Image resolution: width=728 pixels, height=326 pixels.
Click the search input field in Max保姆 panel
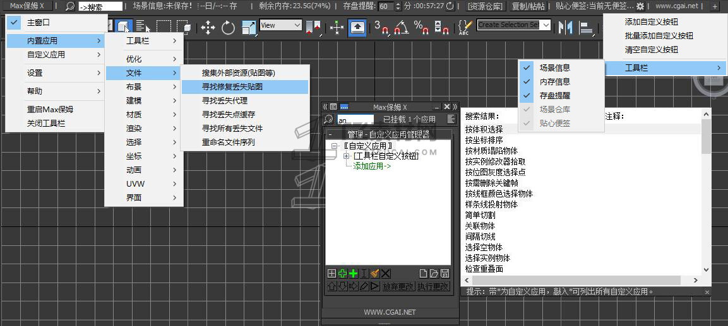point(355,119)
